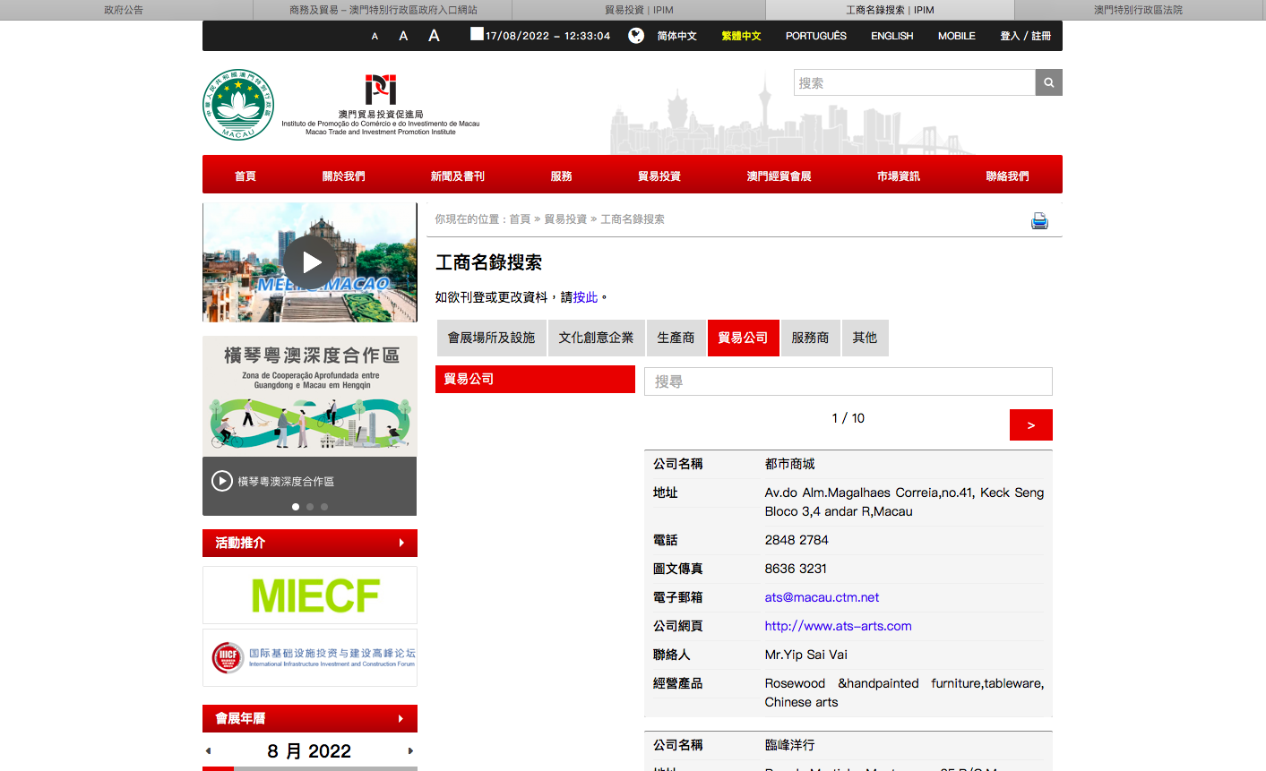Open the 生產商 tab
Viewport: 1266px width, 771px height.
tap(676, 338)
